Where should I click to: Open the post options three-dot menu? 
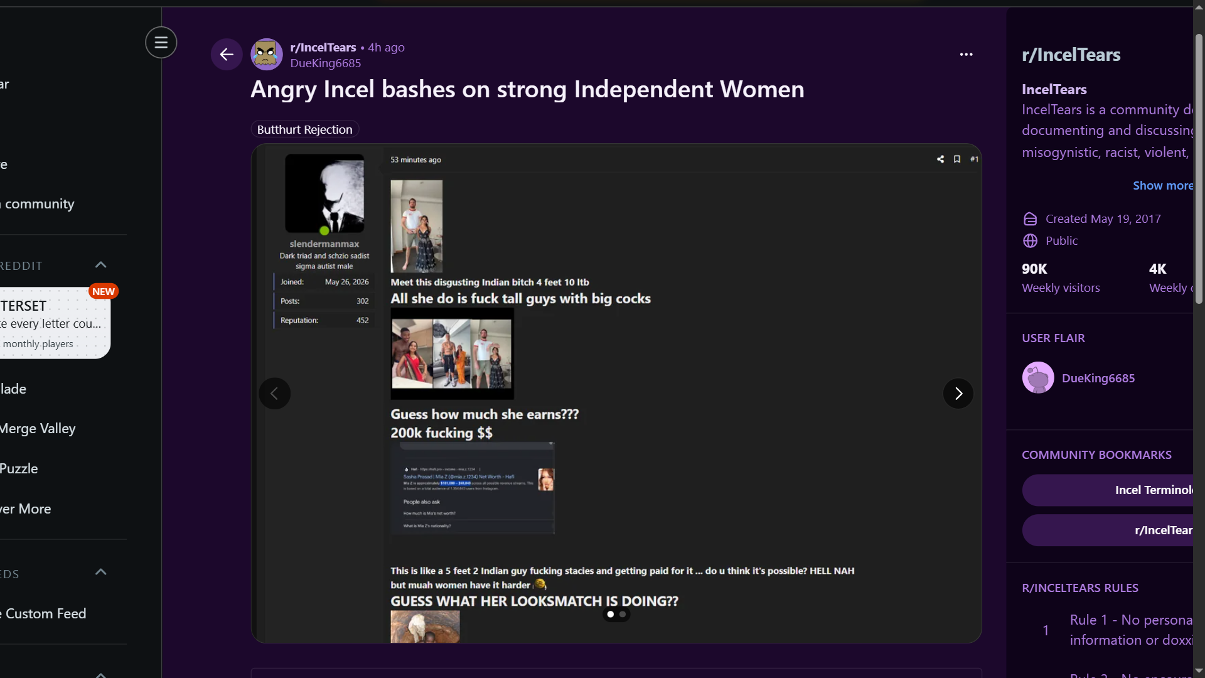[966, 55]
